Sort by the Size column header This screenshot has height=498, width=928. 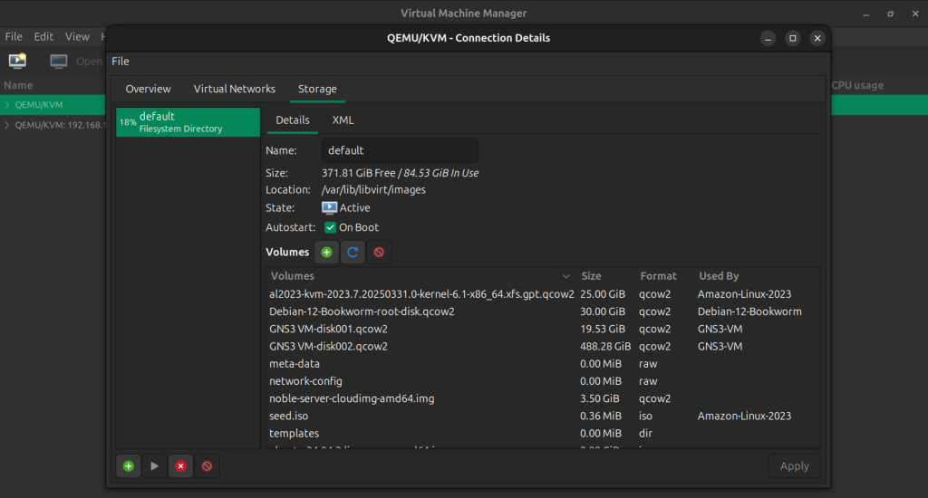tap(604, 276)
